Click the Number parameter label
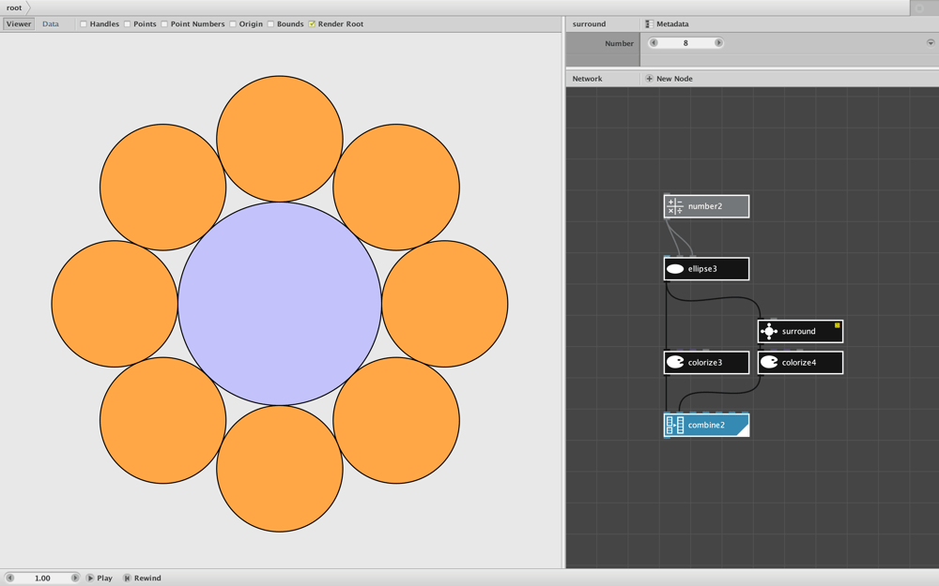Screen dimensions: 939x586 (x=619, y=44)
